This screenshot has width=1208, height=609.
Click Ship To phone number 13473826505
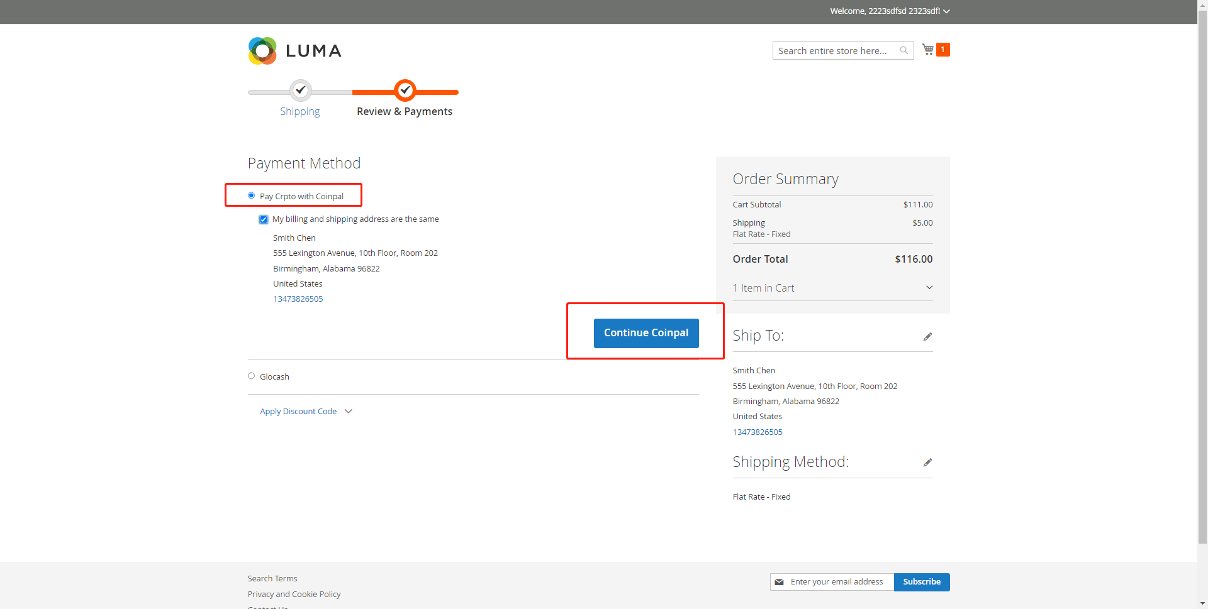(758, 432)
